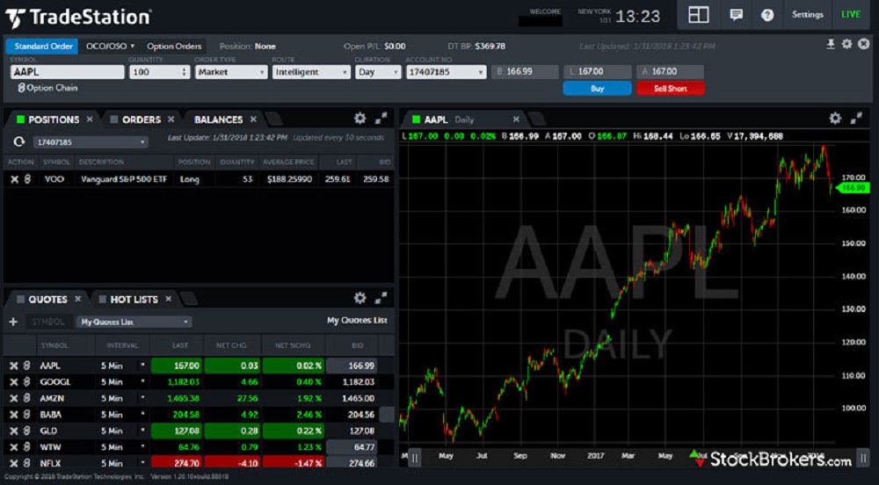Remove AMZN from quotes list
This screenshot has height=485, width=879.
(13, 398)
